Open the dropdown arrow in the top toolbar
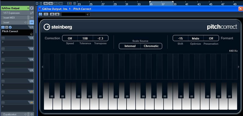Image resolution: width=243 pixels, height=116 pixels. click(x=37, y=3)
